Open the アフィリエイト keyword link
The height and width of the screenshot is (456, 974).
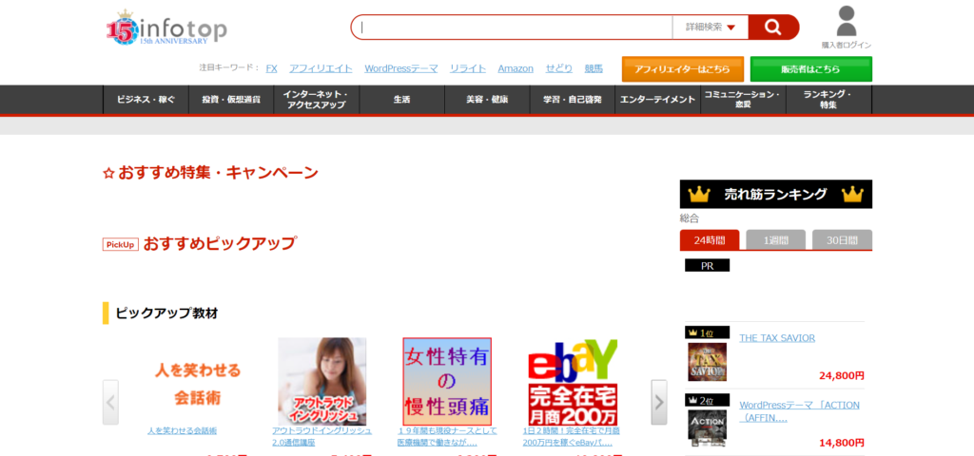(321, 68)
